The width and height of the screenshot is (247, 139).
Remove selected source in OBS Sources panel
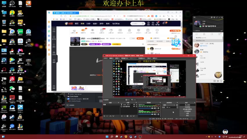125,116
